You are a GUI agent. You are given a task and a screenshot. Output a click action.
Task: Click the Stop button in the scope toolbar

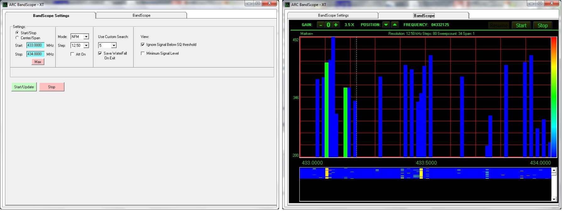(x=543, y=25)
